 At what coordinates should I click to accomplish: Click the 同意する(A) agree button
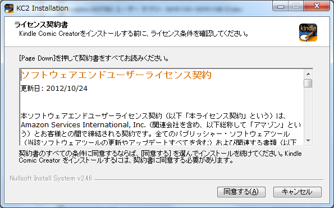[x=241, y=192]
